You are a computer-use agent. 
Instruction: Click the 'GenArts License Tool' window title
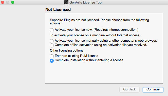86,2
